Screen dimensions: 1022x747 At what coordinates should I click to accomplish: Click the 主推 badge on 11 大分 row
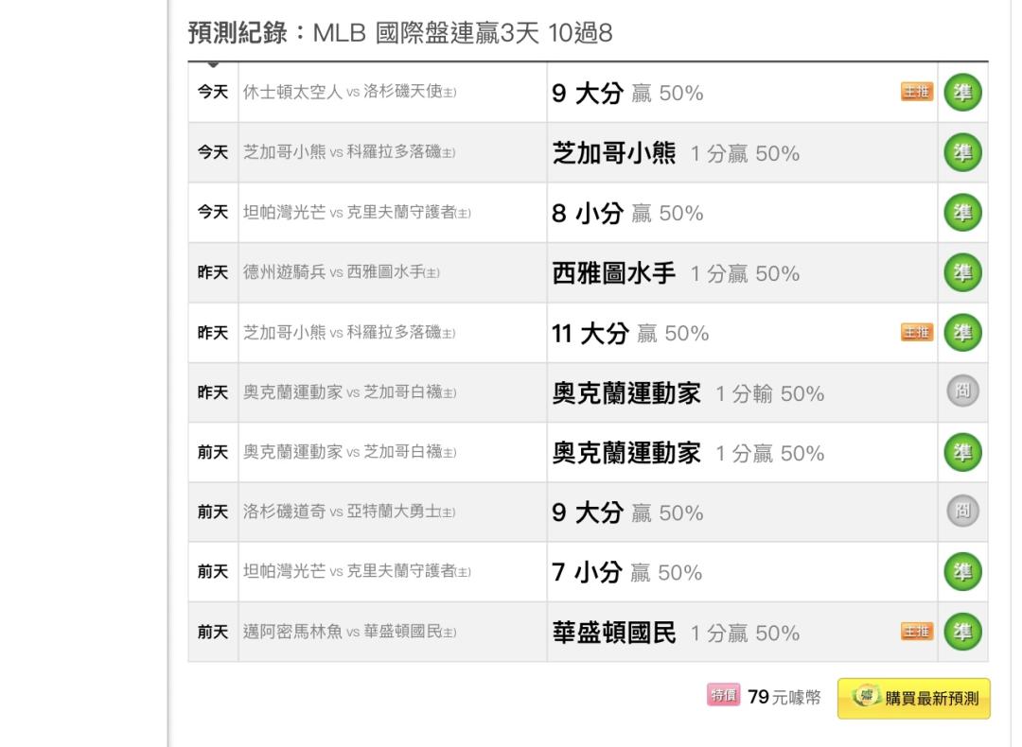(x=917, y=332)
